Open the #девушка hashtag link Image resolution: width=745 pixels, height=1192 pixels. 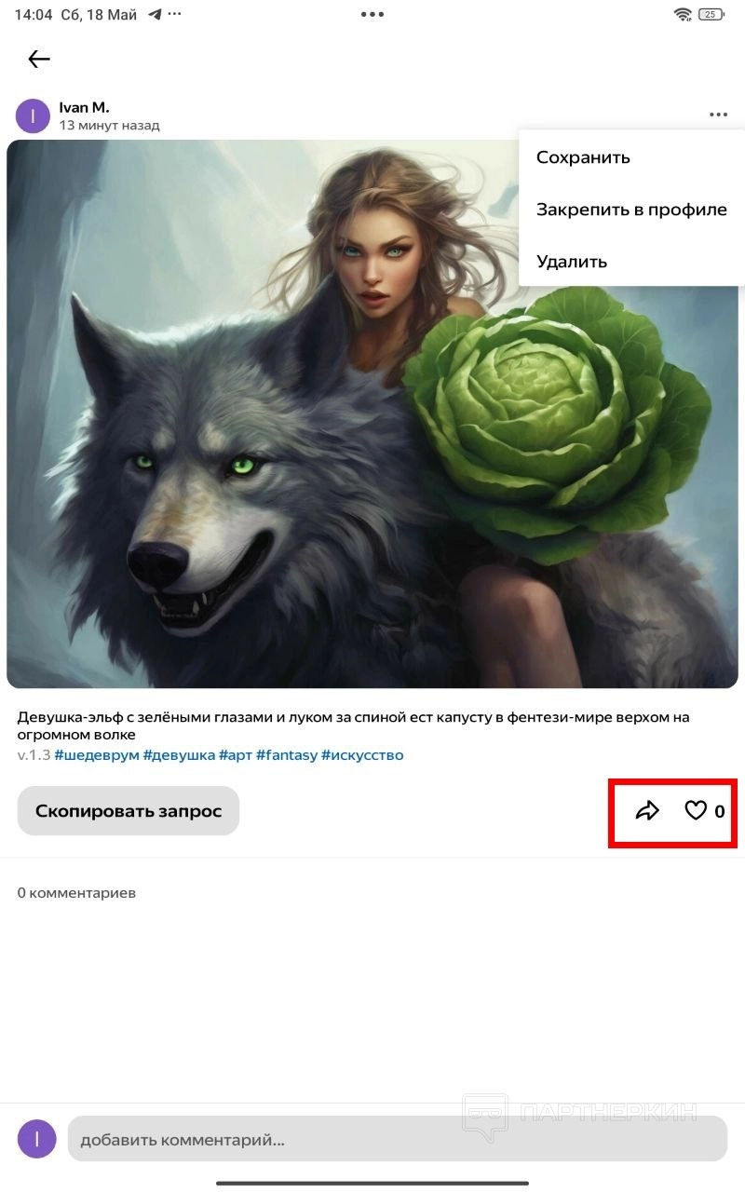tap(179, 755)
